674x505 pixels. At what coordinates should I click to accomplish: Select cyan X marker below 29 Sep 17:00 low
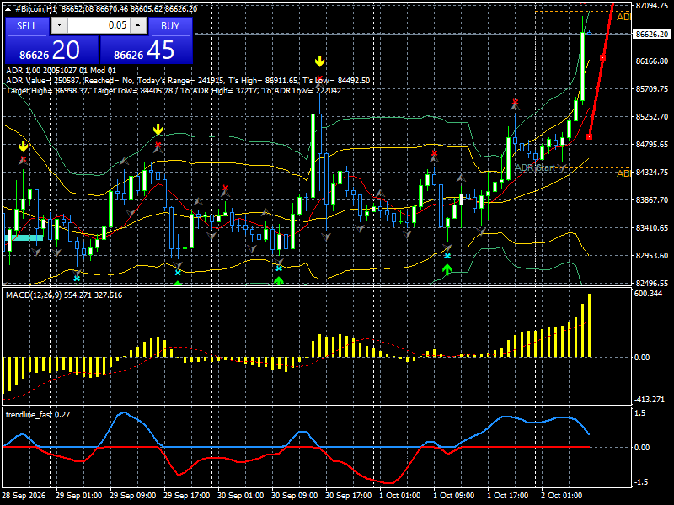[178, 273]
